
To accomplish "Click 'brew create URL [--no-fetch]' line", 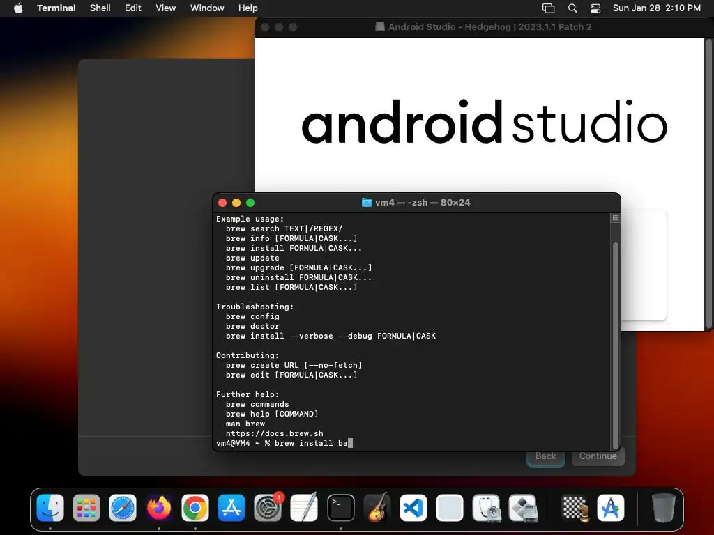I will point(294,365).
